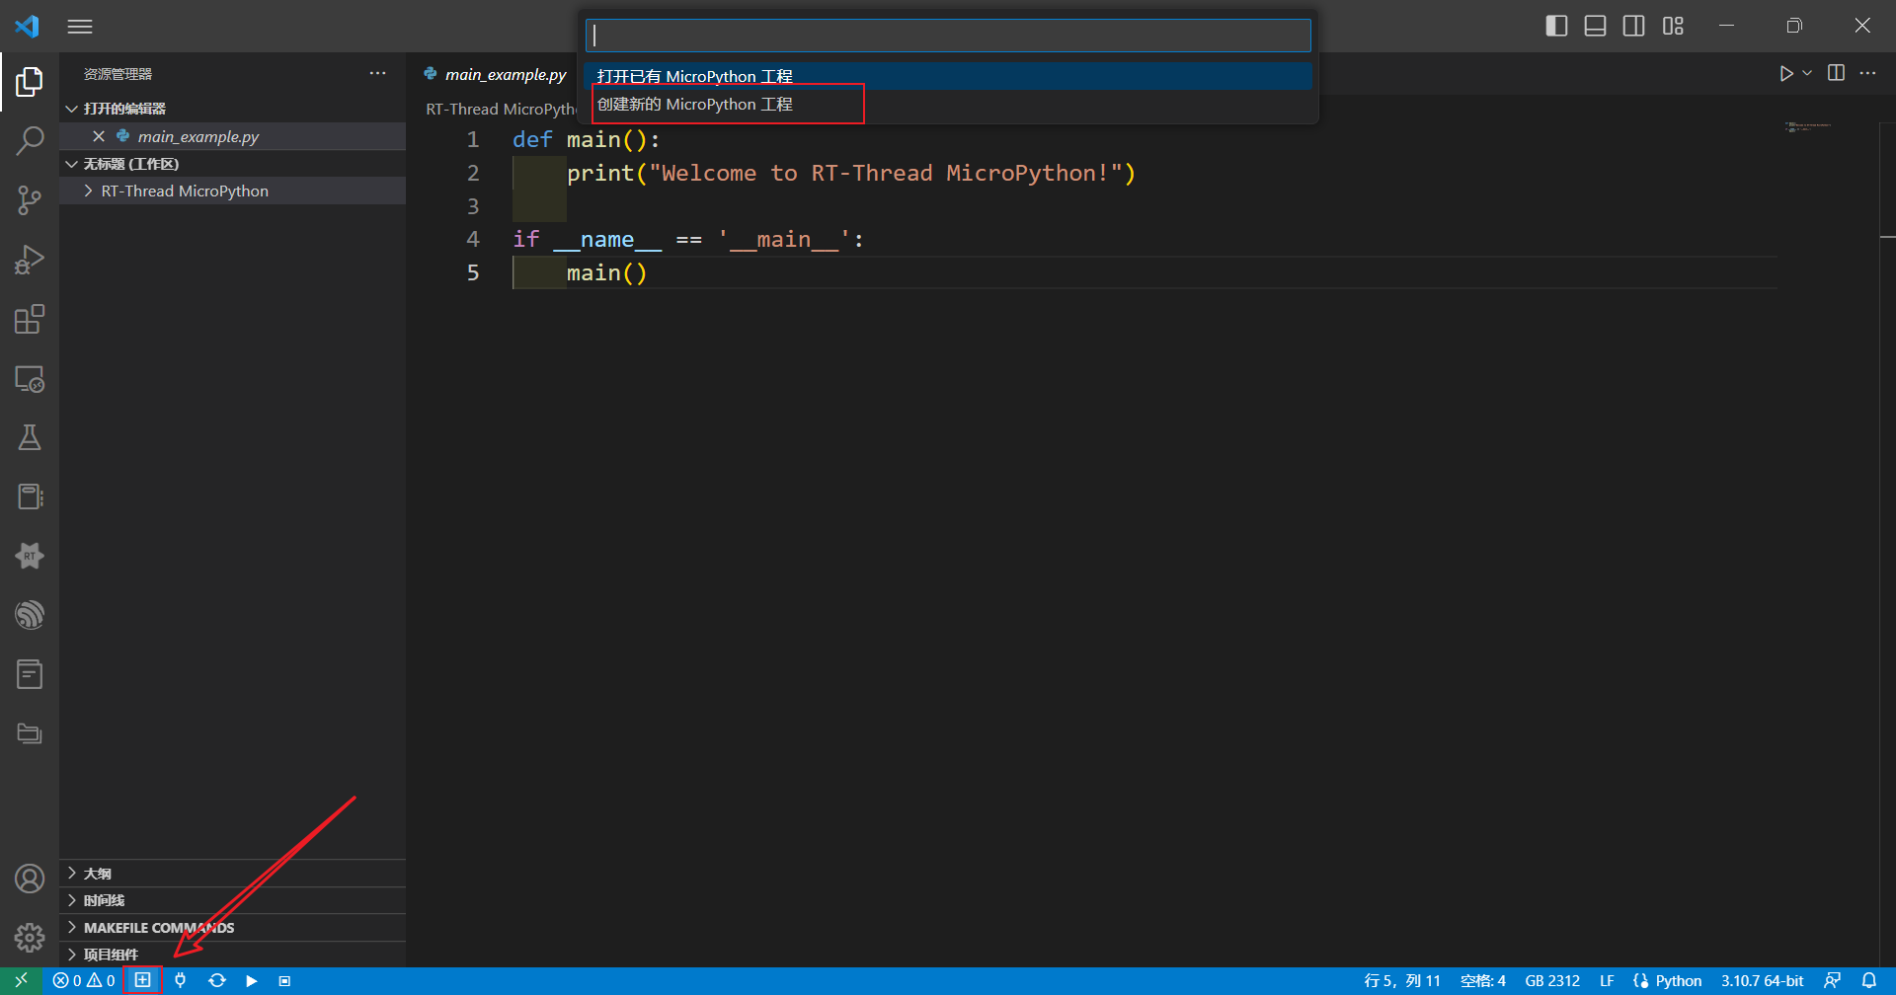Image resolution: width=1896 pixels, height=995 pixels.
Task: Close main_example.py in open editors
Action: (99, 136)
